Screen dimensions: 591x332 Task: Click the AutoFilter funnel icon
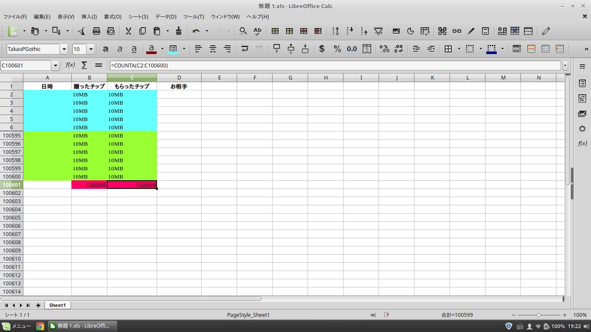point(379,31)
